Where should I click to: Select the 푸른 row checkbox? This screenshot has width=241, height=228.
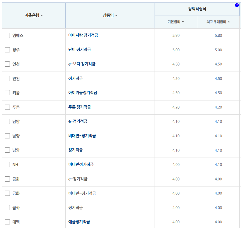pyautogui.click(x=7, y=107)
